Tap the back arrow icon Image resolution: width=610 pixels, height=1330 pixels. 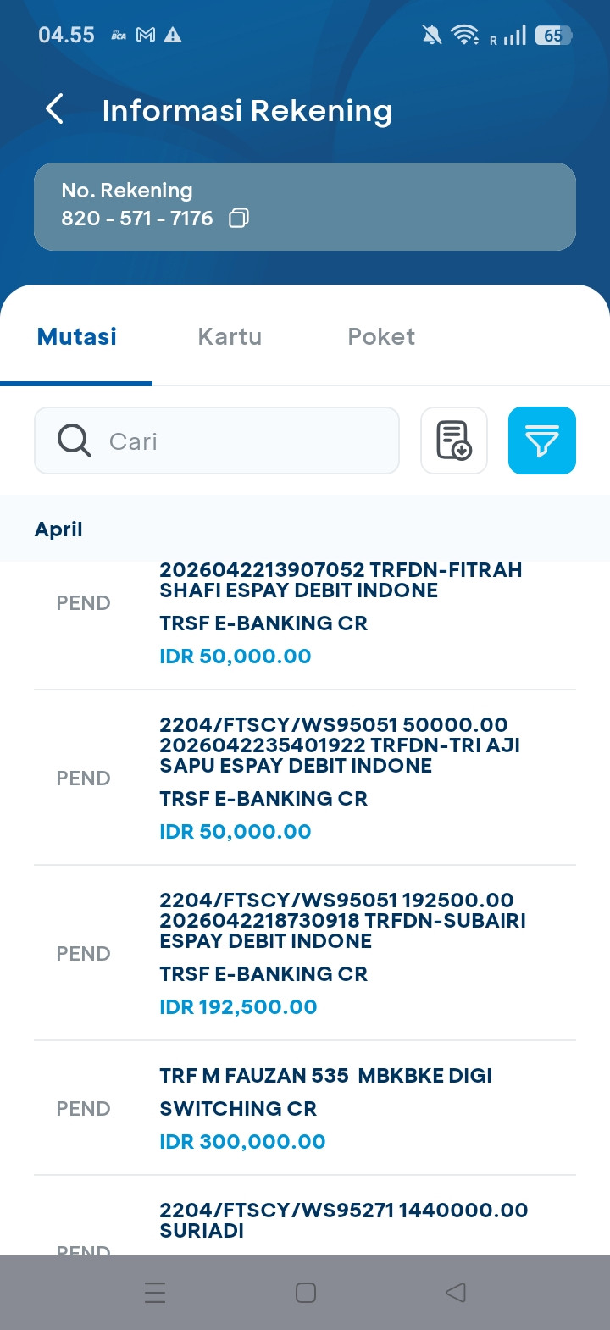[55, 109]
